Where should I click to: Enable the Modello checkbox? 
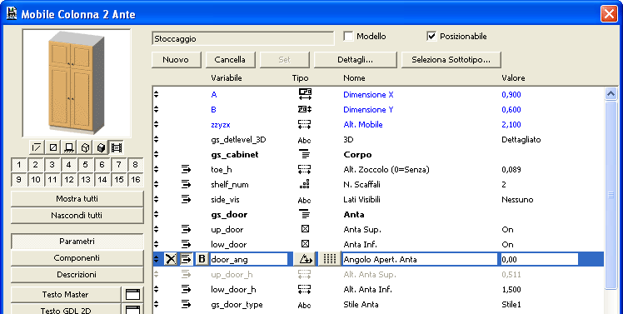pos(348,37)
